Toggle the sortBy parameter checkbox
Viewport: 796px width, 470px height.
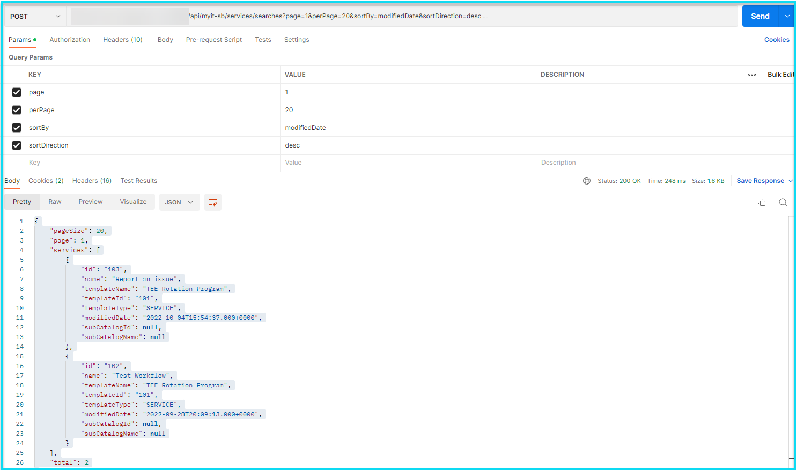pyautogui.click(x=17, y=128)
